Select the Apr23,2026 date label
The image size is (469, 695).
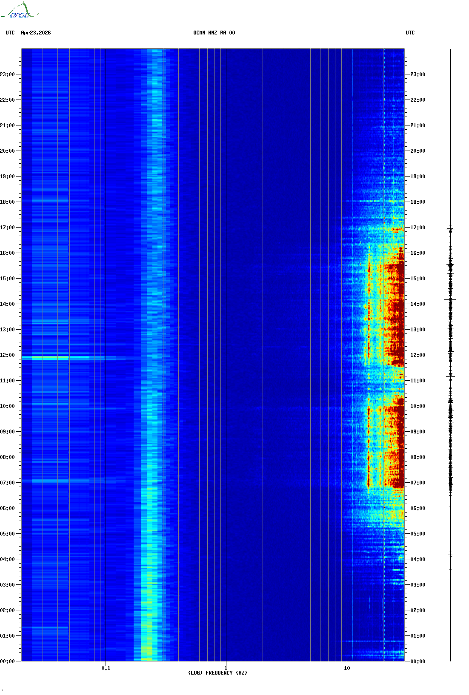click(36, 33)
